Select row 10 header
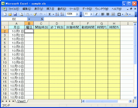Viewport: 138px width, 108px height. tap(5, 62)
